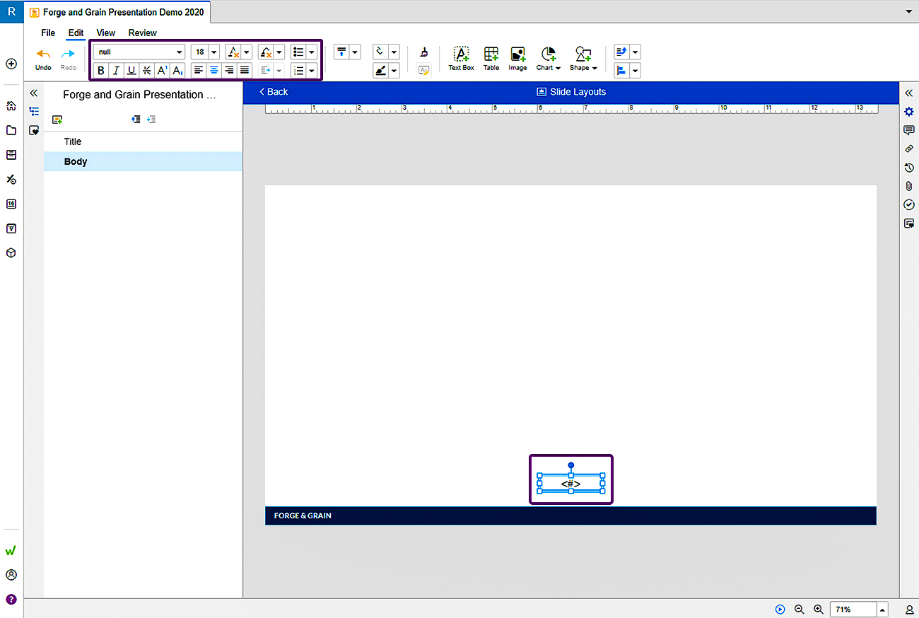Select the Title layout item

click(x=72, y=141)
